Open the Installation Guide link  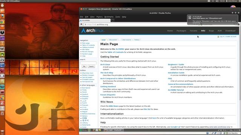tap(176, 73)
